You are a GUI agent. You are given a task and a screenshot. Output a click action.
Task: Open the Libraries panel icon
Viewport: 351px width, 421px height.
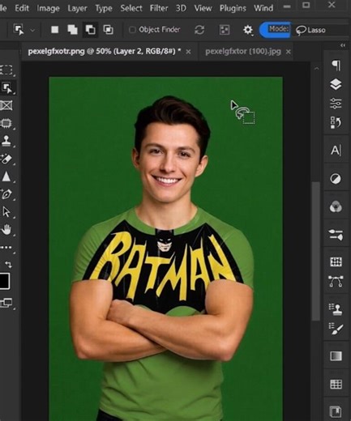336,412
